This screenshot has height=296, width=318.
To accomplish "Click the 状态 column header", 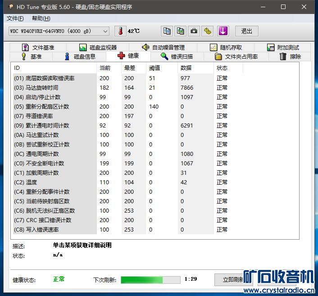I will (228, 68).
